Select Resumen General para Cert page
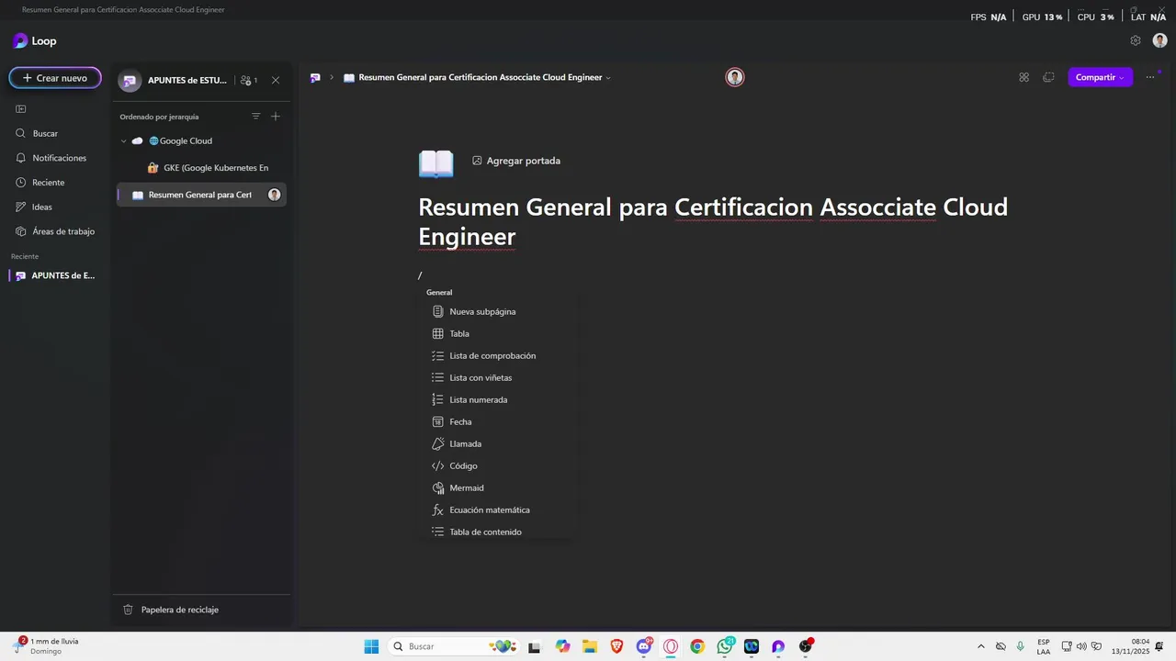This screenshot has width=1176, height=661. [x=199, y=195]
